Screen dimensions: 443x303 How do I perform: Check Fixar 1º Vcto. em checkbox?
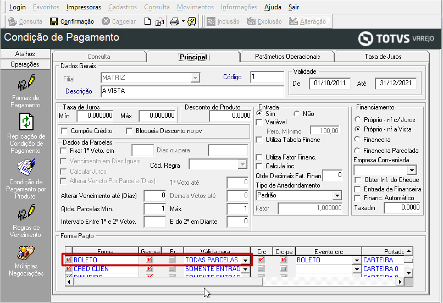click(64, 151)
